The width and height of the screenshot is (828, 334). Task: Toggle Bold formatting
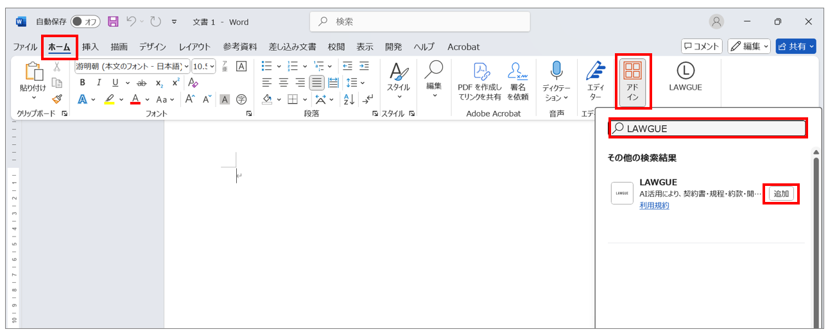[x=82, y=83]
